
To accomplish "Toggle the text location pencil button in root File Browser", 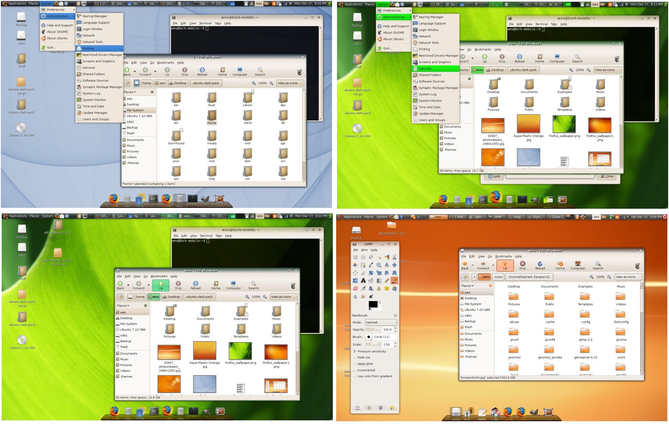I will coord(127,83).
